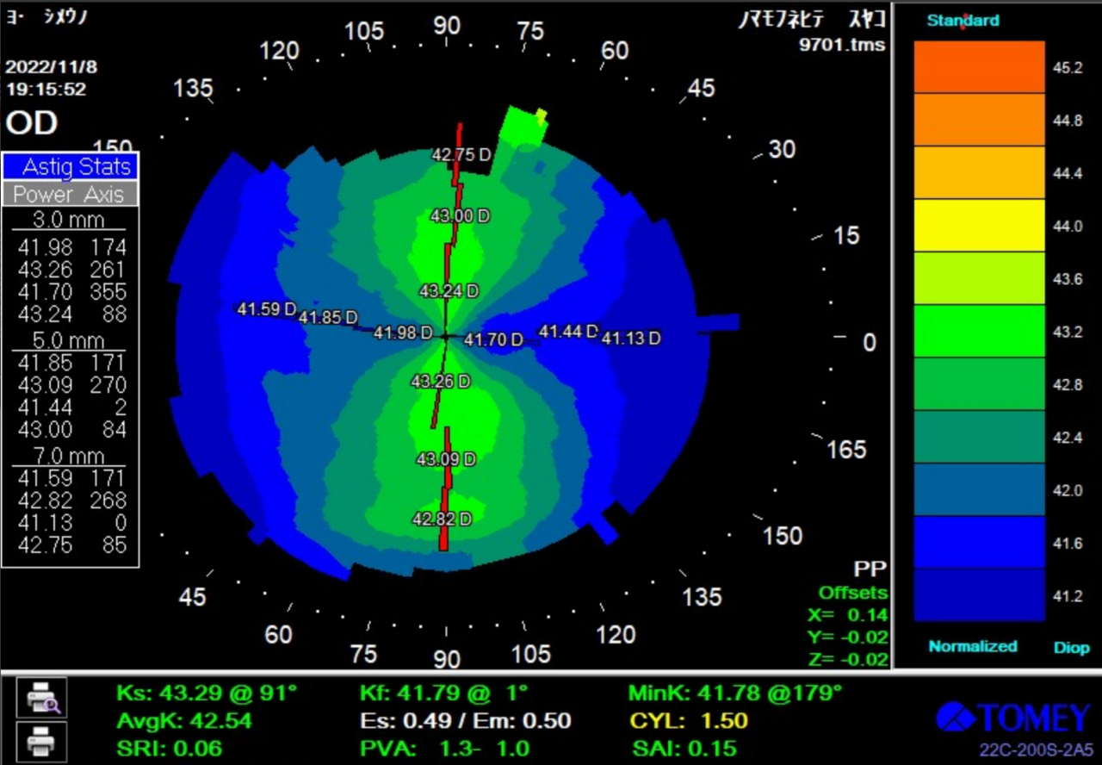Click the Power Axis column header

pos(71,195)
